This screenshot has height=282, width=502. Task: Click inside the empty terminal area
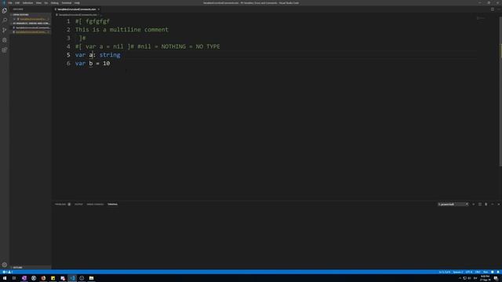275,238
